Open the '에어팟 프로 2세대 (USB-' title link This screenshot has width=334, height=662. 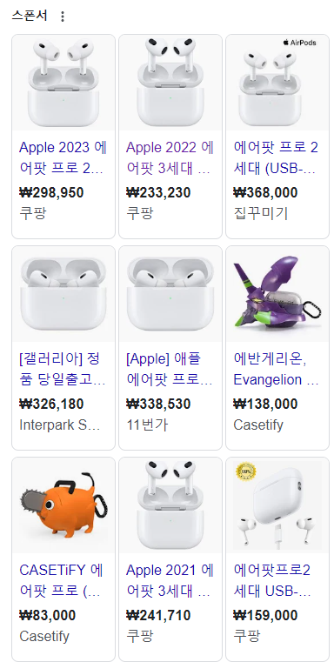click(x=276, y=158)
